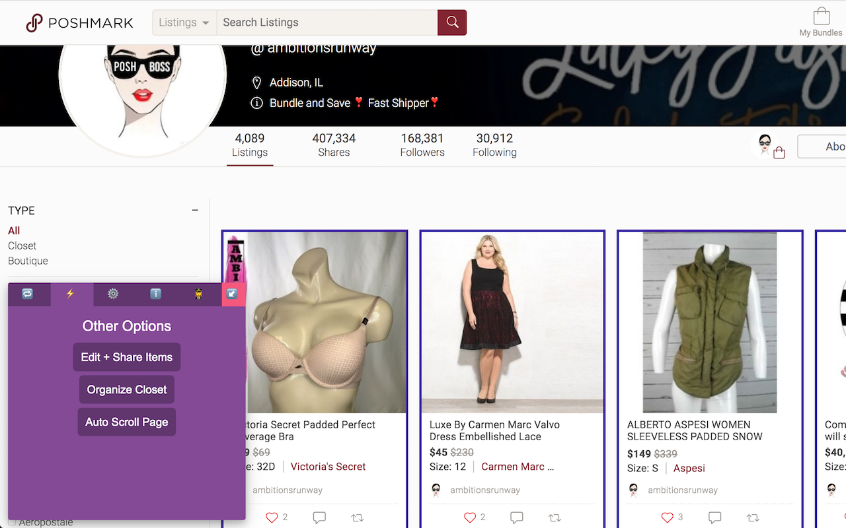Click the info icon beside Bundle and Save

pos(257,103)
